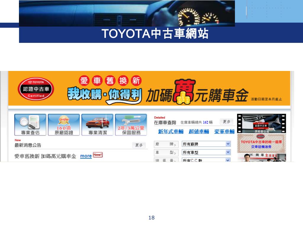Click the 交車送機油券 coupon banner
The width and height of the screenshot is (303, 227).
click(x=262, y=144)
